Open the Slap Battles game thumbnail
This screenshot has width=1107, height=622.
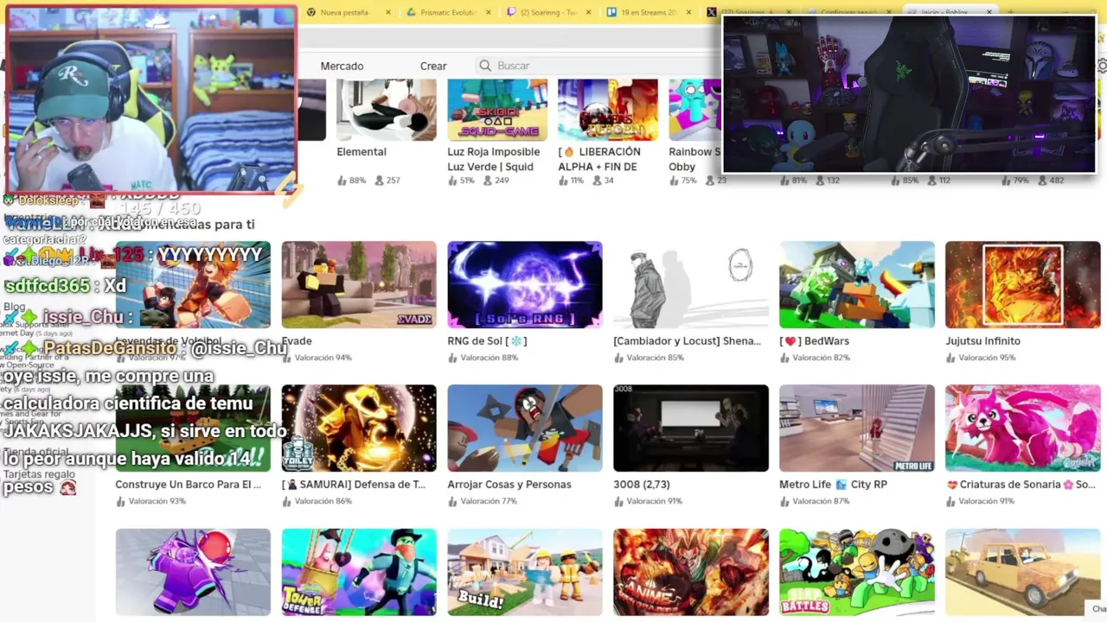857,572
